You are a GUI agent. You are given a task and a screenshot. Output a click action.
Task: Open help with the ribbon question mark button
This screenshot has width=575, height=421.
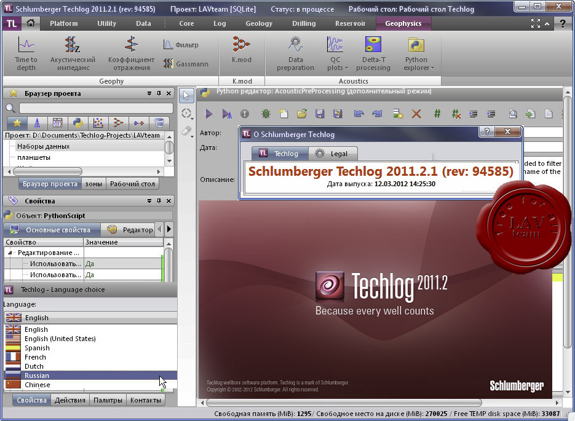pos(563,23)
